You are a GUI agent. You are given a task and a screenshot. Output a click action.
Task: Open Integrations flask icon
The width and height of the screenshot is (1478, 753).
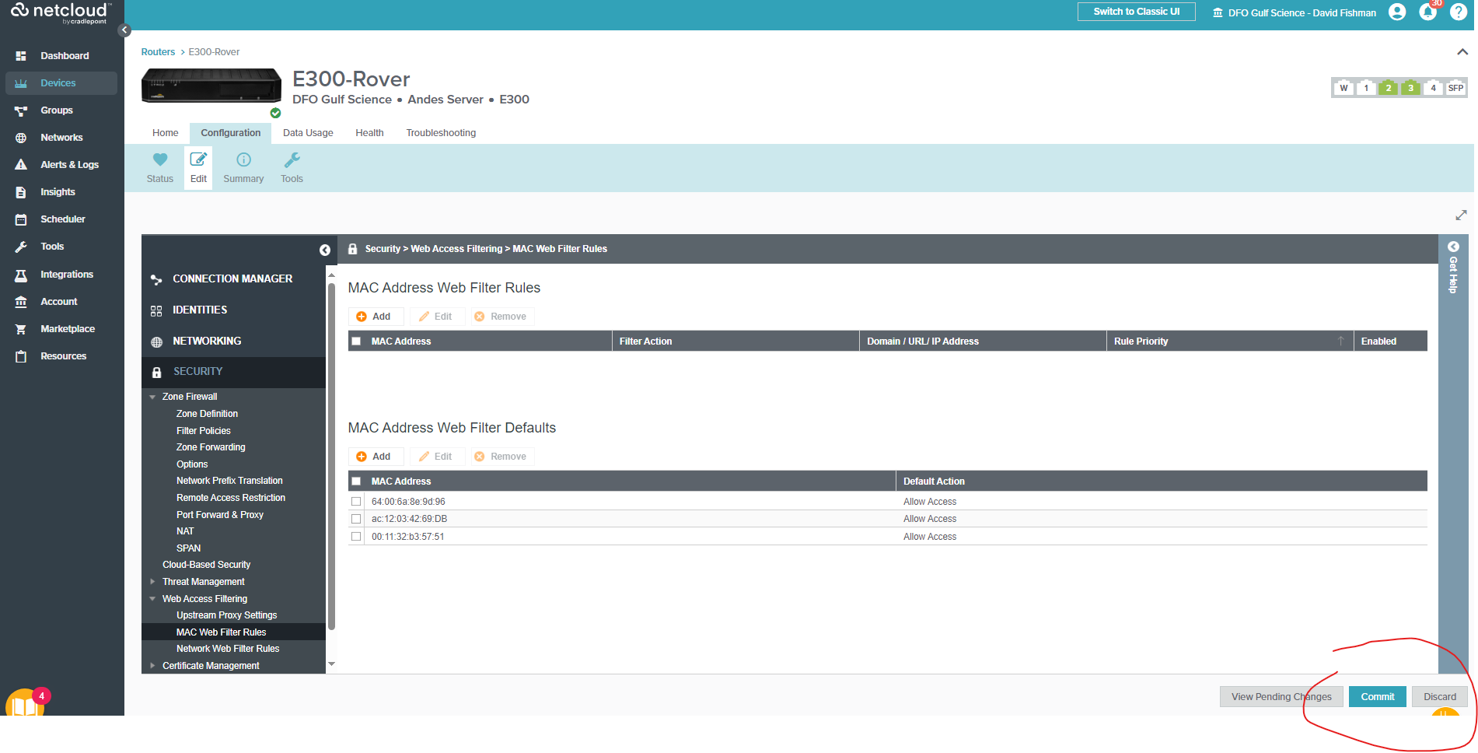pos(21,275)
